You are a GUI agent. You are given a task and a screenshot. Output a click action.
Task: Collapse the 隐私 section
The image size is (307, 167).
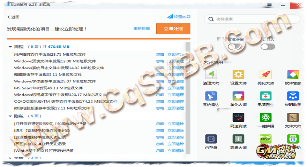click(x=10, y=116)
